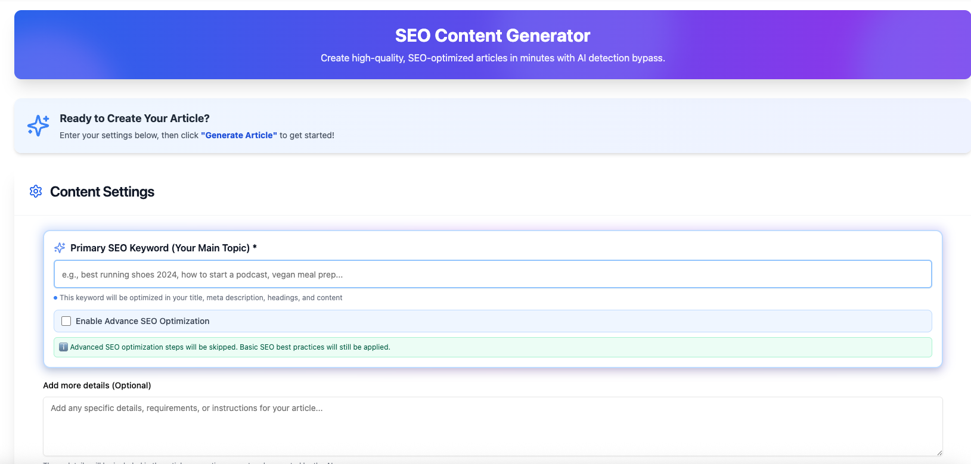Click "Ready to Create Your Article?" heading
Image resolution: width=971 pixels, height=464 pixels.
(135, 119)
